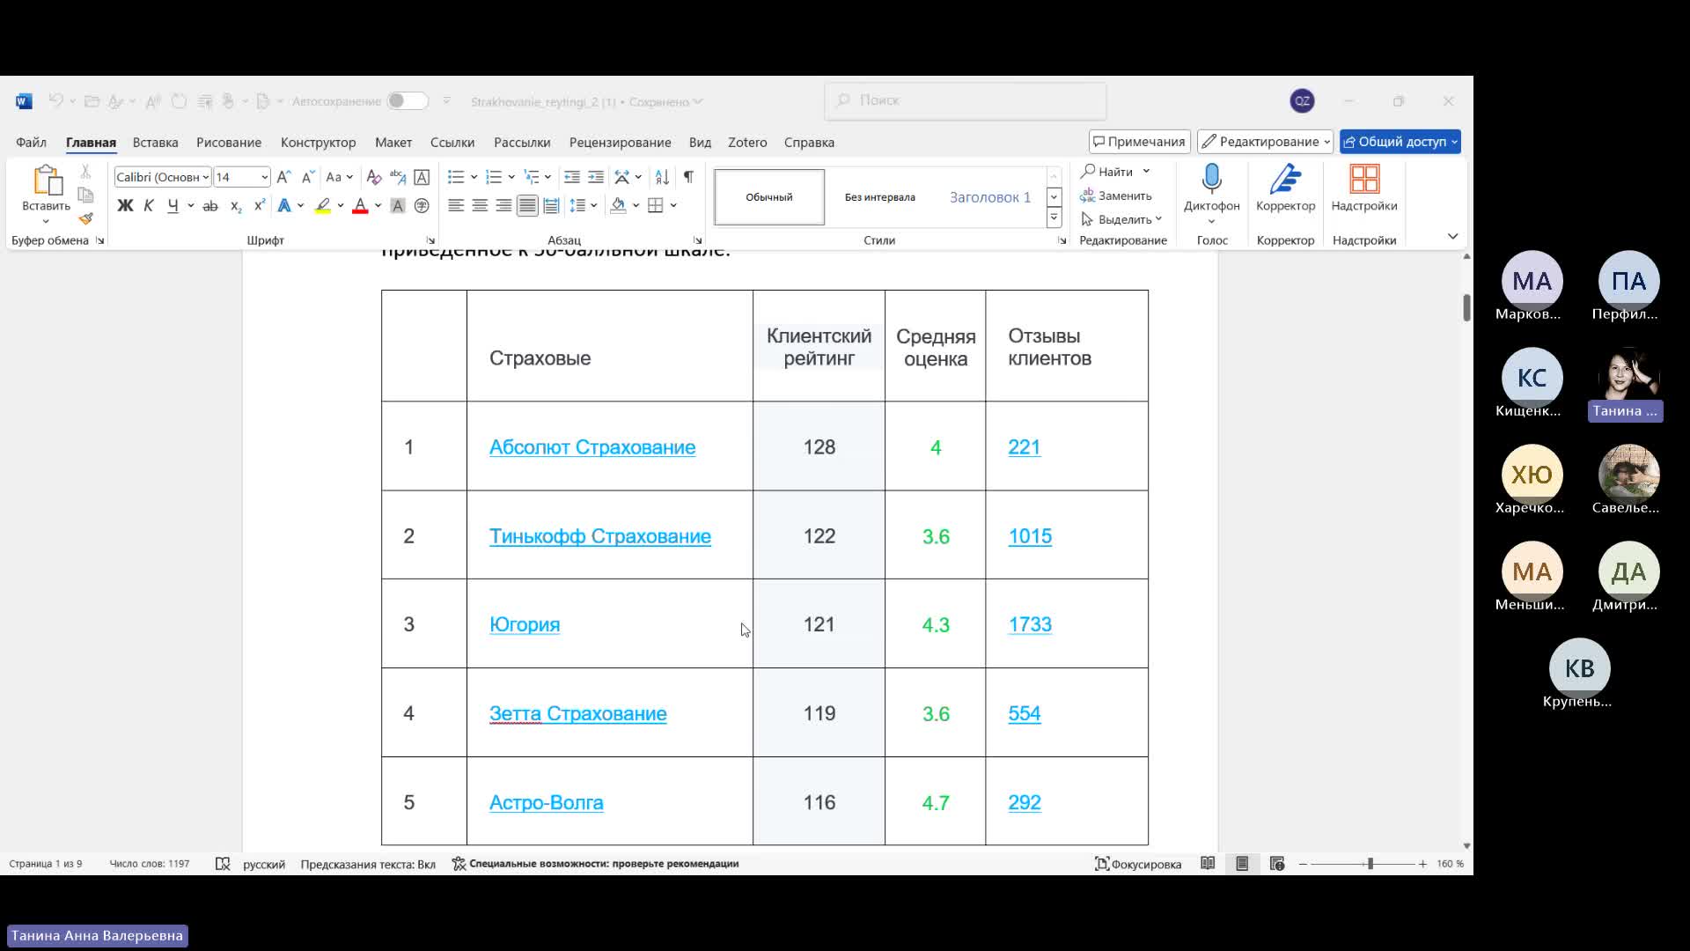This screenshot has width=1690, height=951.
Task: Open Add-ins (Надстройки)
Action: (x=1364, y=188)
